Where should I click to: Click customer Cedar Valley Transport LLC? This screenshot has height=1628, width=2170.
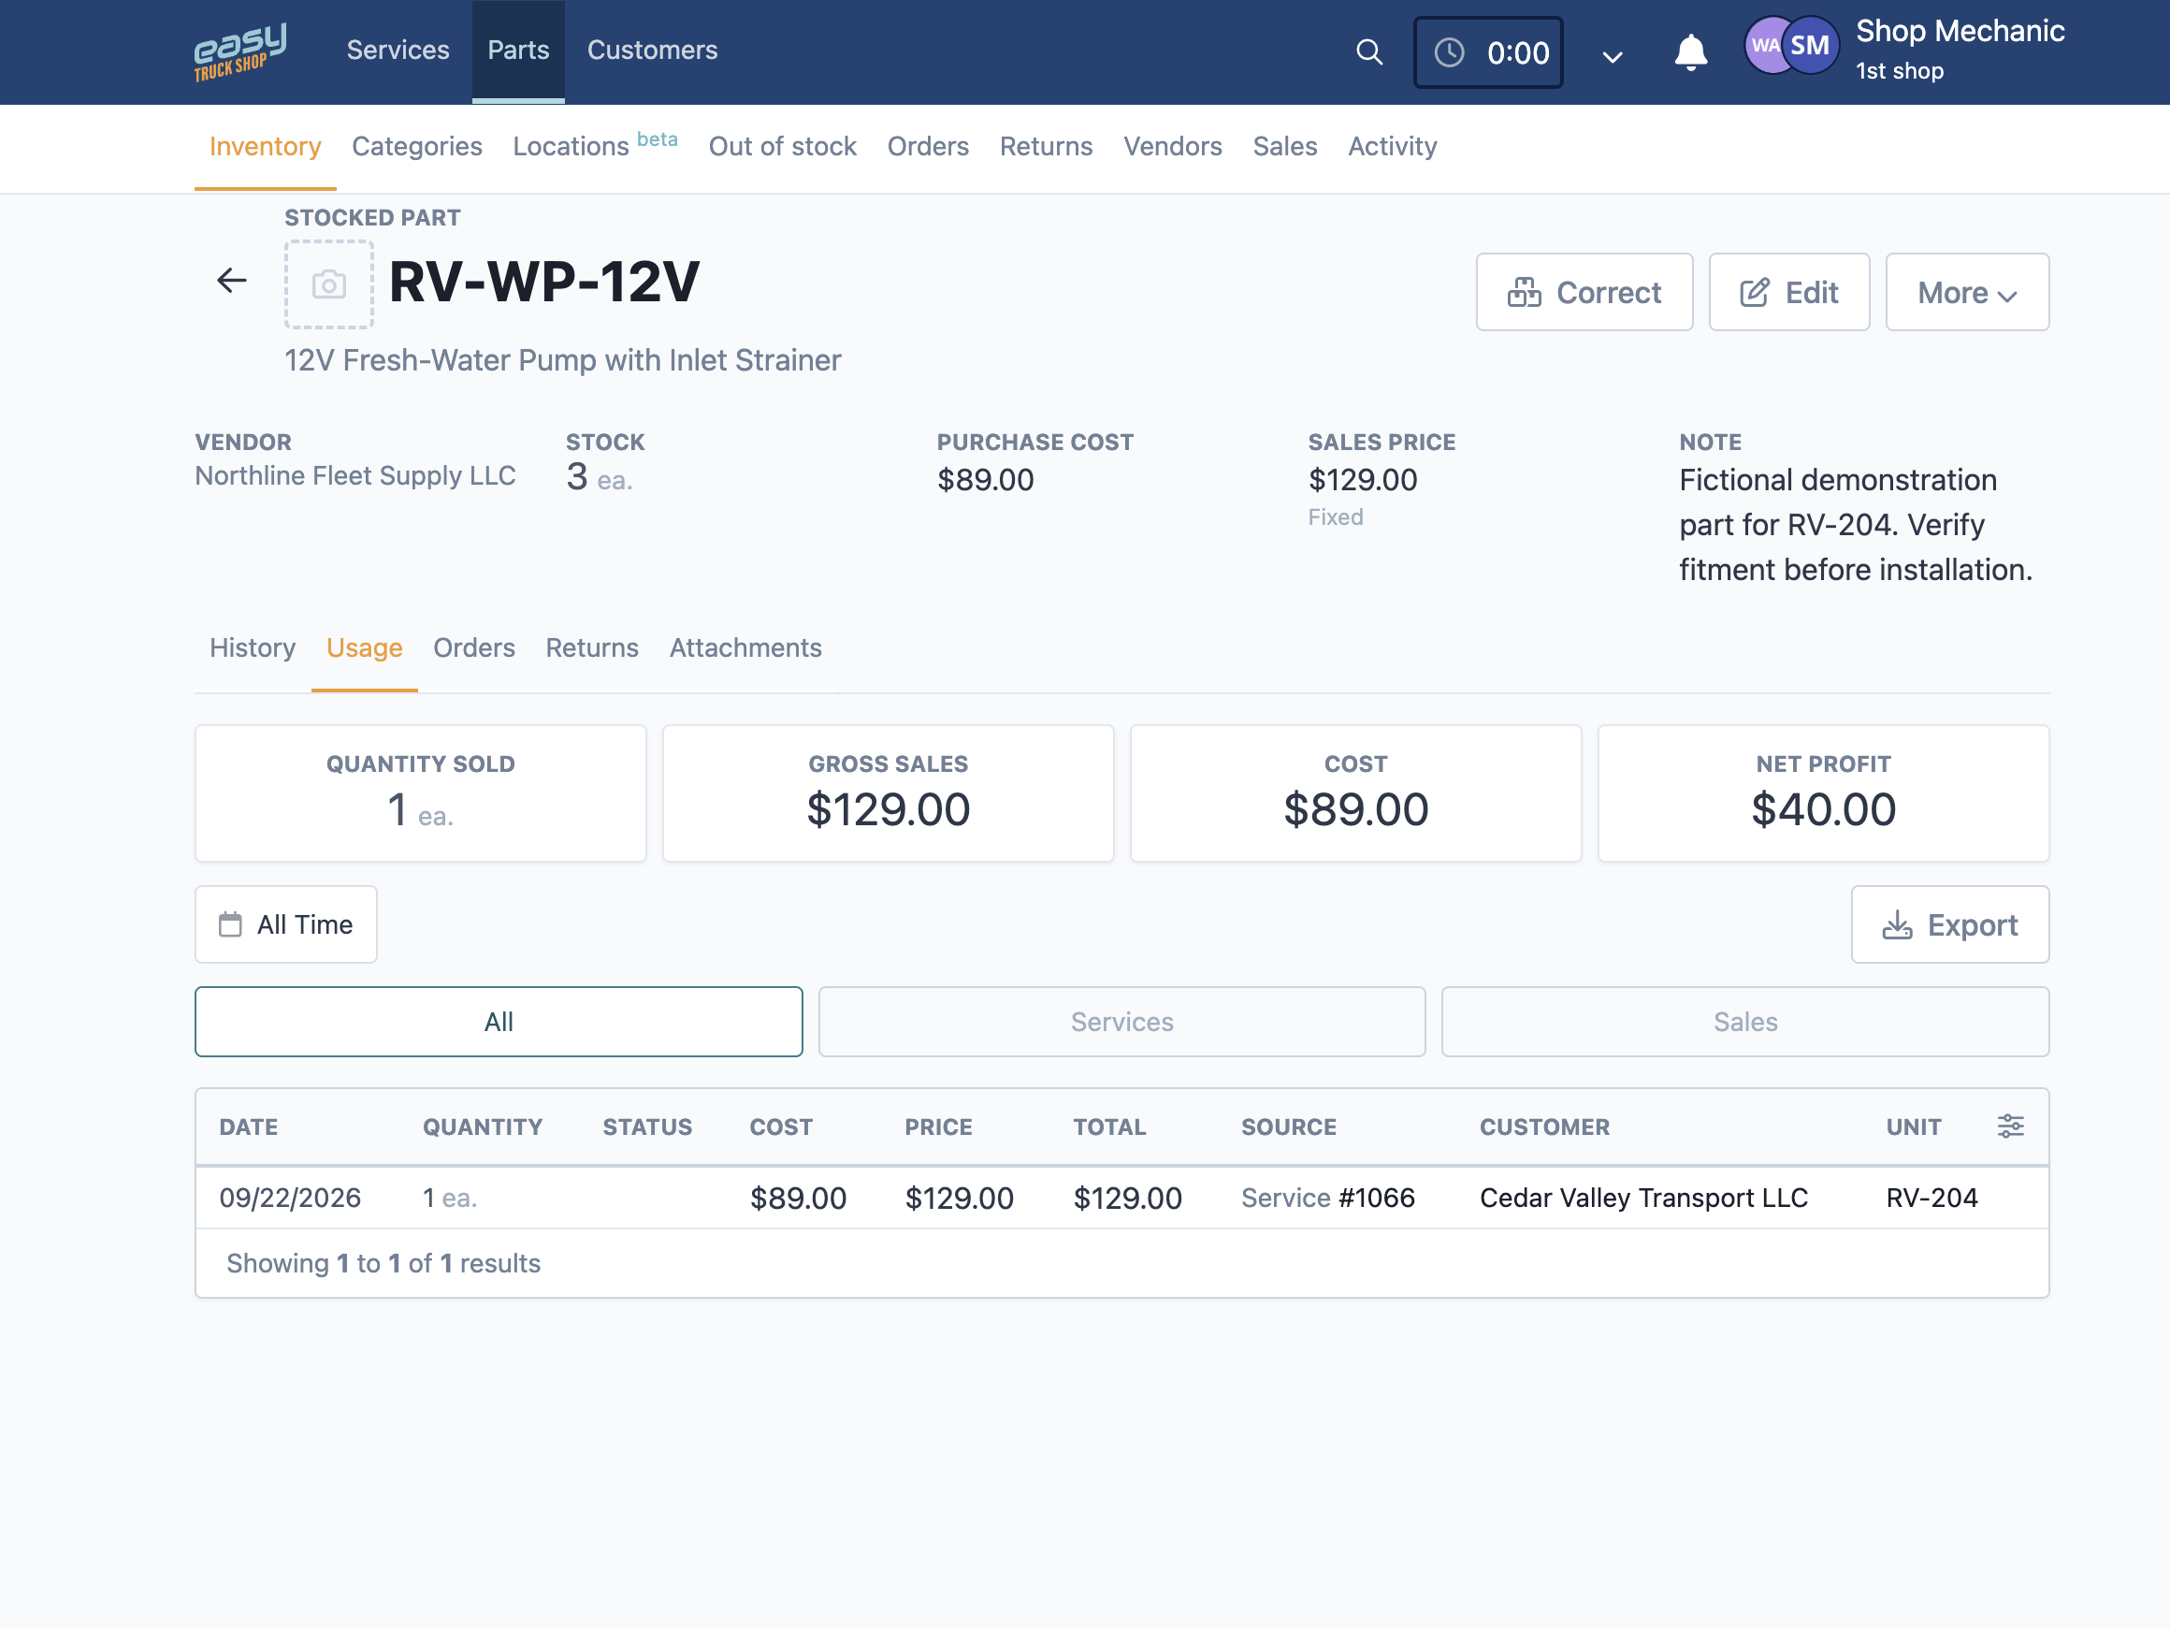[x=1643, y=1199]
